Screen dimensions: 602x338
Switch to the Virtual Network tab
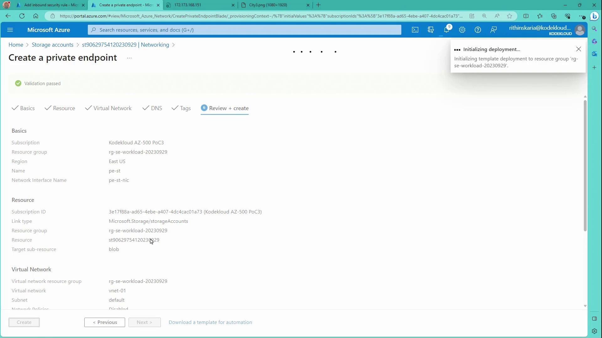click(x=112, y=108)
